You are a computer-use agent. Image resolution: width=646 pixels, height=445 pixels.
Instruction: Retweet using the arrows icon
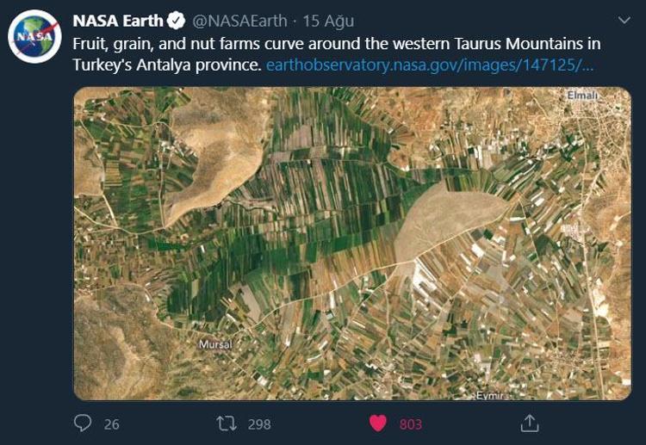227,423
